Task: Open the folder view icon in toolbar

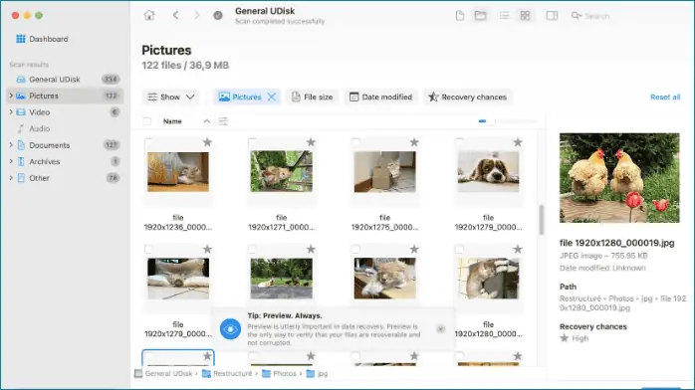Action: pyautogui.click(x=480, y=16)
